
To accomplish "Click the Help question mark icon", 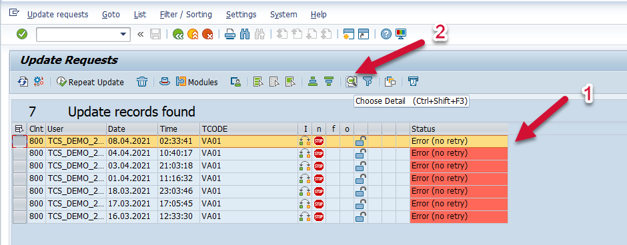I will click(x=386, y=35).
